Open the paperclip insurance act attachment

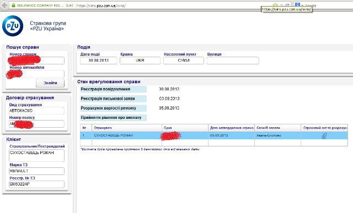324,135
